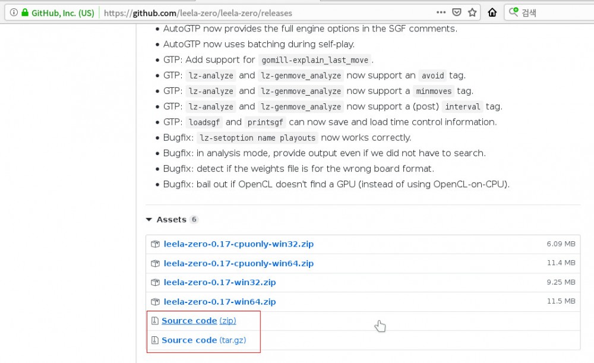The height and width of the screenshot is (363, 594).
Task: Download leela-zero-0.17-win32.zip
Action: point(220,282)
